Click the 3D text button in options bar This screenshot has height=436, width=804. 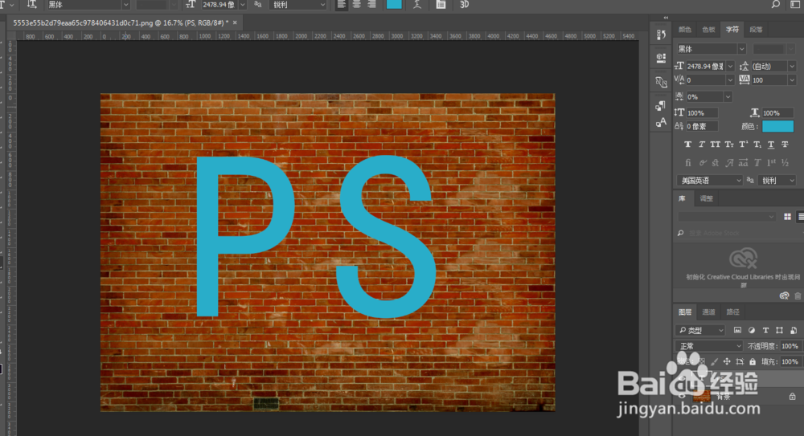(x=464, y=5)
